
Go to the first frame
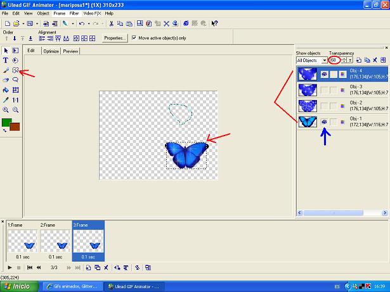coord(30,268)
